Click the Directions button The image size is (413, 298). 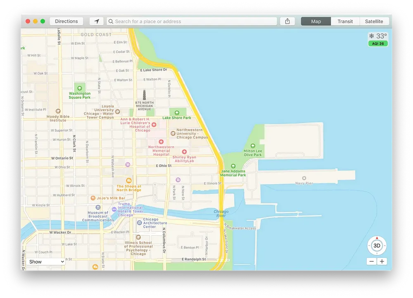point(66,21)
